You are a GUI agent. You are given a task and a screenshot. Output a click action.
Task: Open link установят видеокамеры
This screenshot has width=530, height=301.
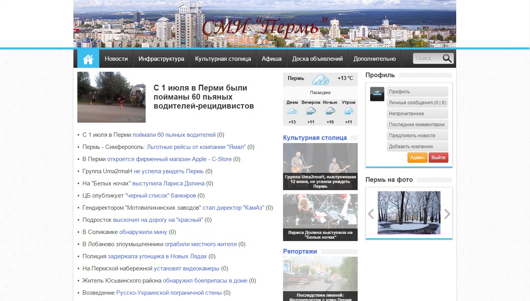(186, 268)
